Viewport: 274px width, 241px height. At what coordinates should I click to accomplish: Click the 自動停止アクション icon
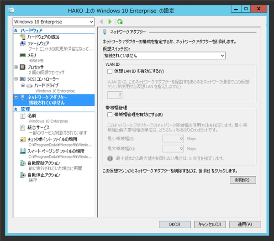(x=23, y=175)
